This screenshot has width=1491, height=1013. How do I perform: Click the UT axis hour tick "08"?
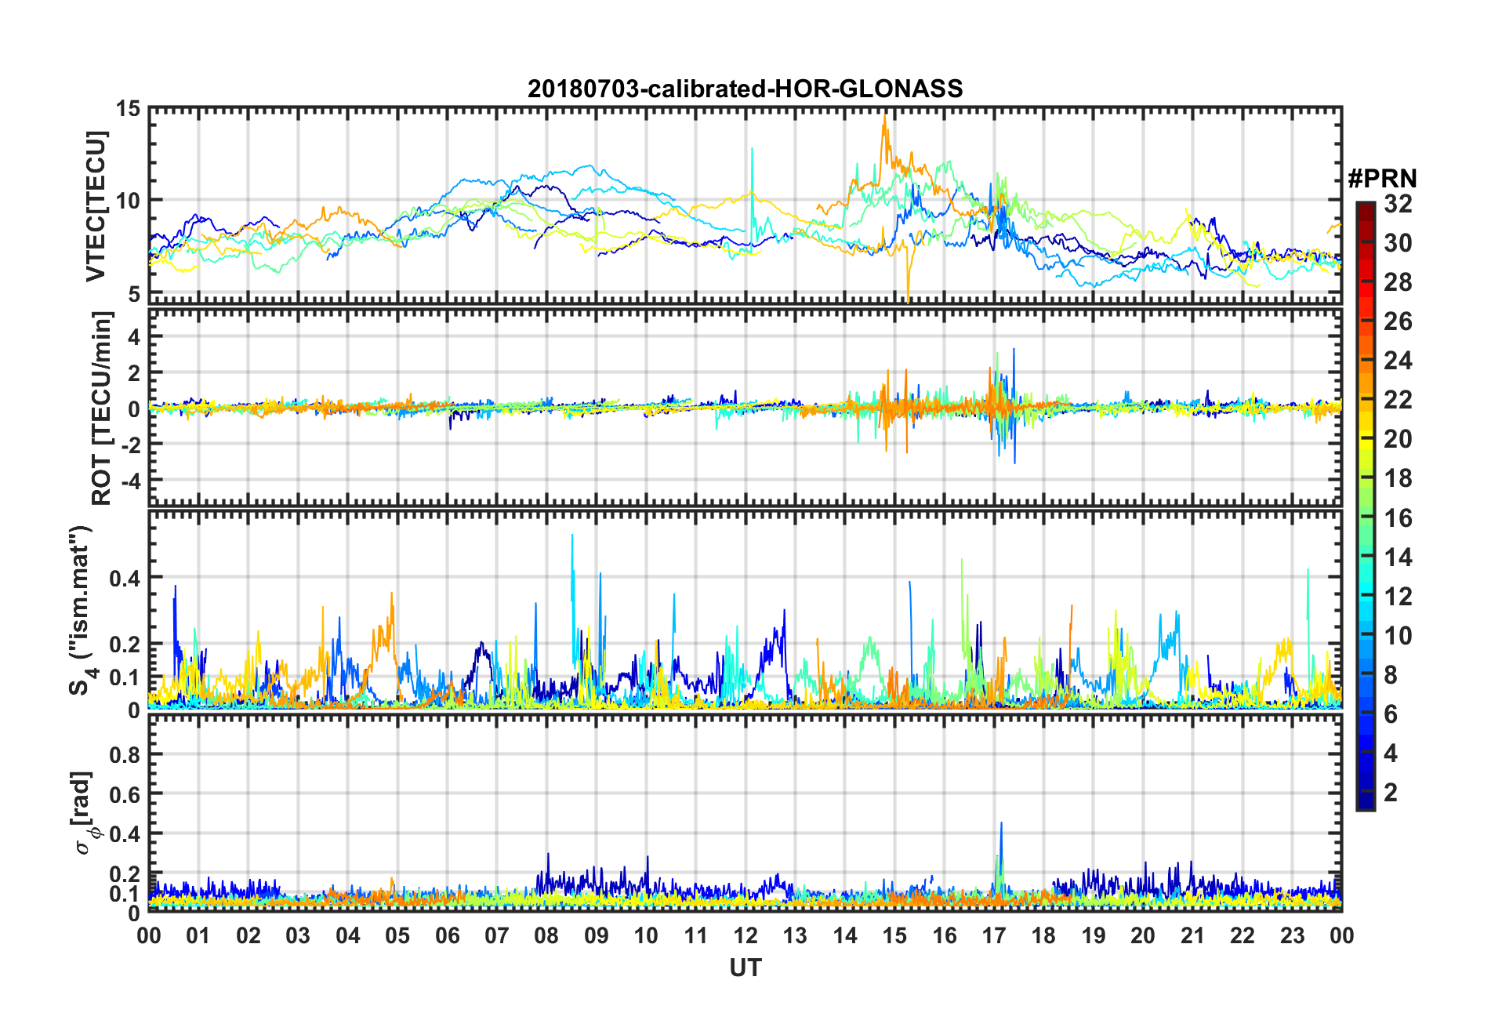[x=546, y=935]
